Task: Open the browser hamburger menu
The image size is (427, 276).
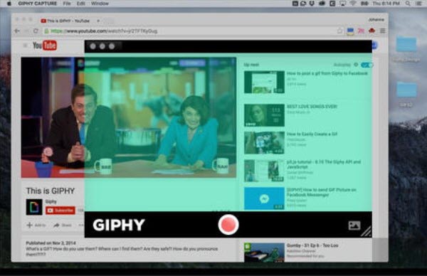Action: [383, 31]
